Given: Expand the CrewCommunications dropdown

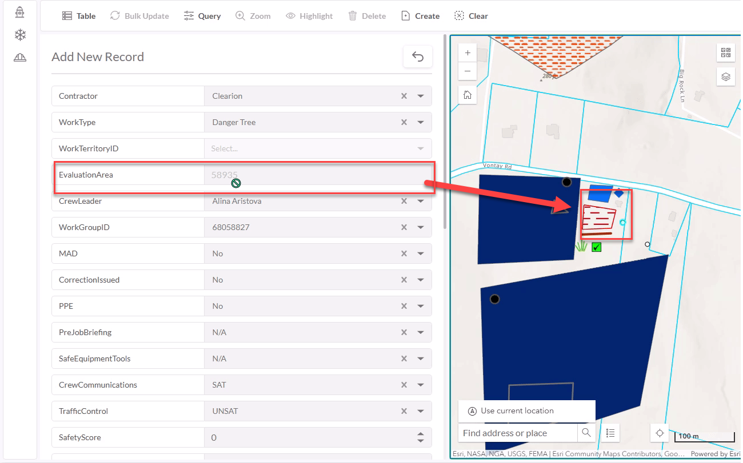Looking at the screenshot, I should tap(421, 385).
